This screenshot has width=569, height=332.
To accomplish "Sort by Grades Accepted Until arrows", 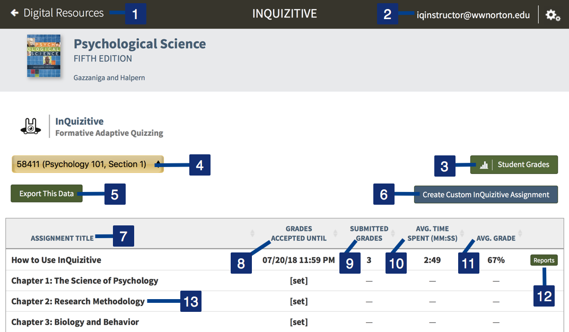I will [x=335, y=233].
